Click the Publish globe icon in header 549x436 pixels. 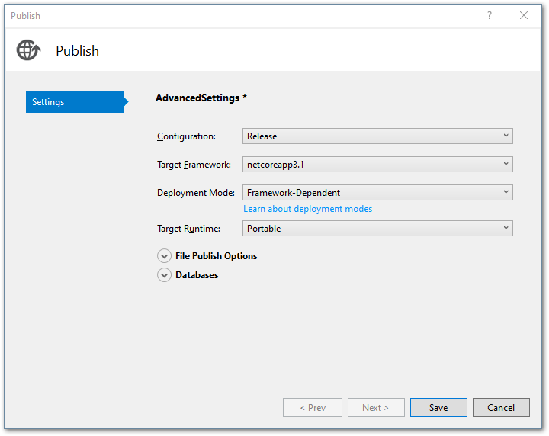27,50
